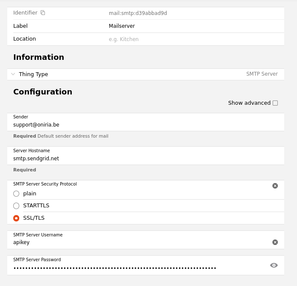
Task: Clear the SMTP Server Security Protocol selection
Action: point(275,186)
